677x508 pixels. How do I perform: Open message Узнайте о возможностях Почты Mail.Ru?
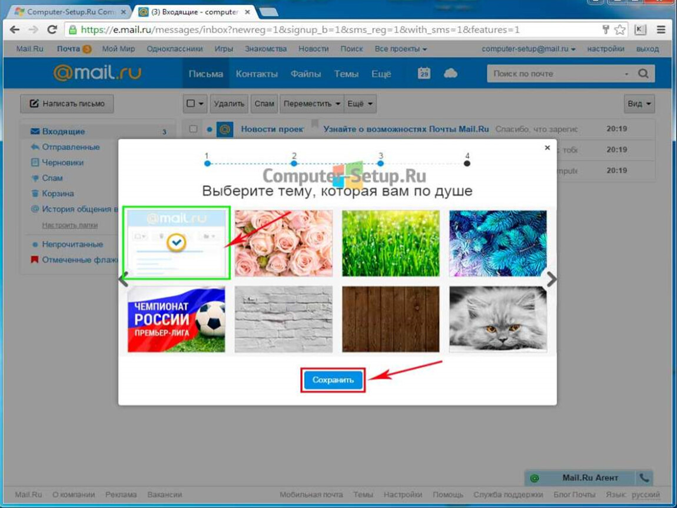tap(406, 129)
